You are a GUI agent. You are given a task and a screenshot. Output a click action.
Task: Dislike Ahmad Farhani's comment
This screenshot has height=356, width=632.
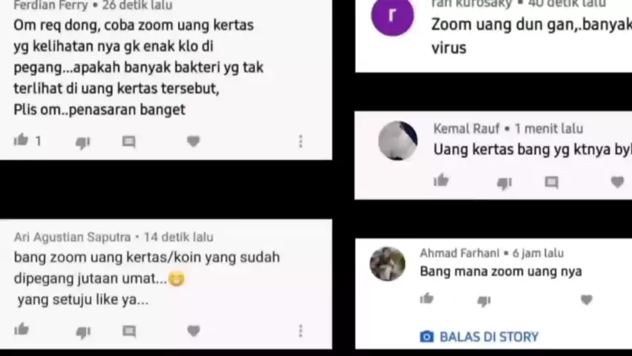click(484, 301)
